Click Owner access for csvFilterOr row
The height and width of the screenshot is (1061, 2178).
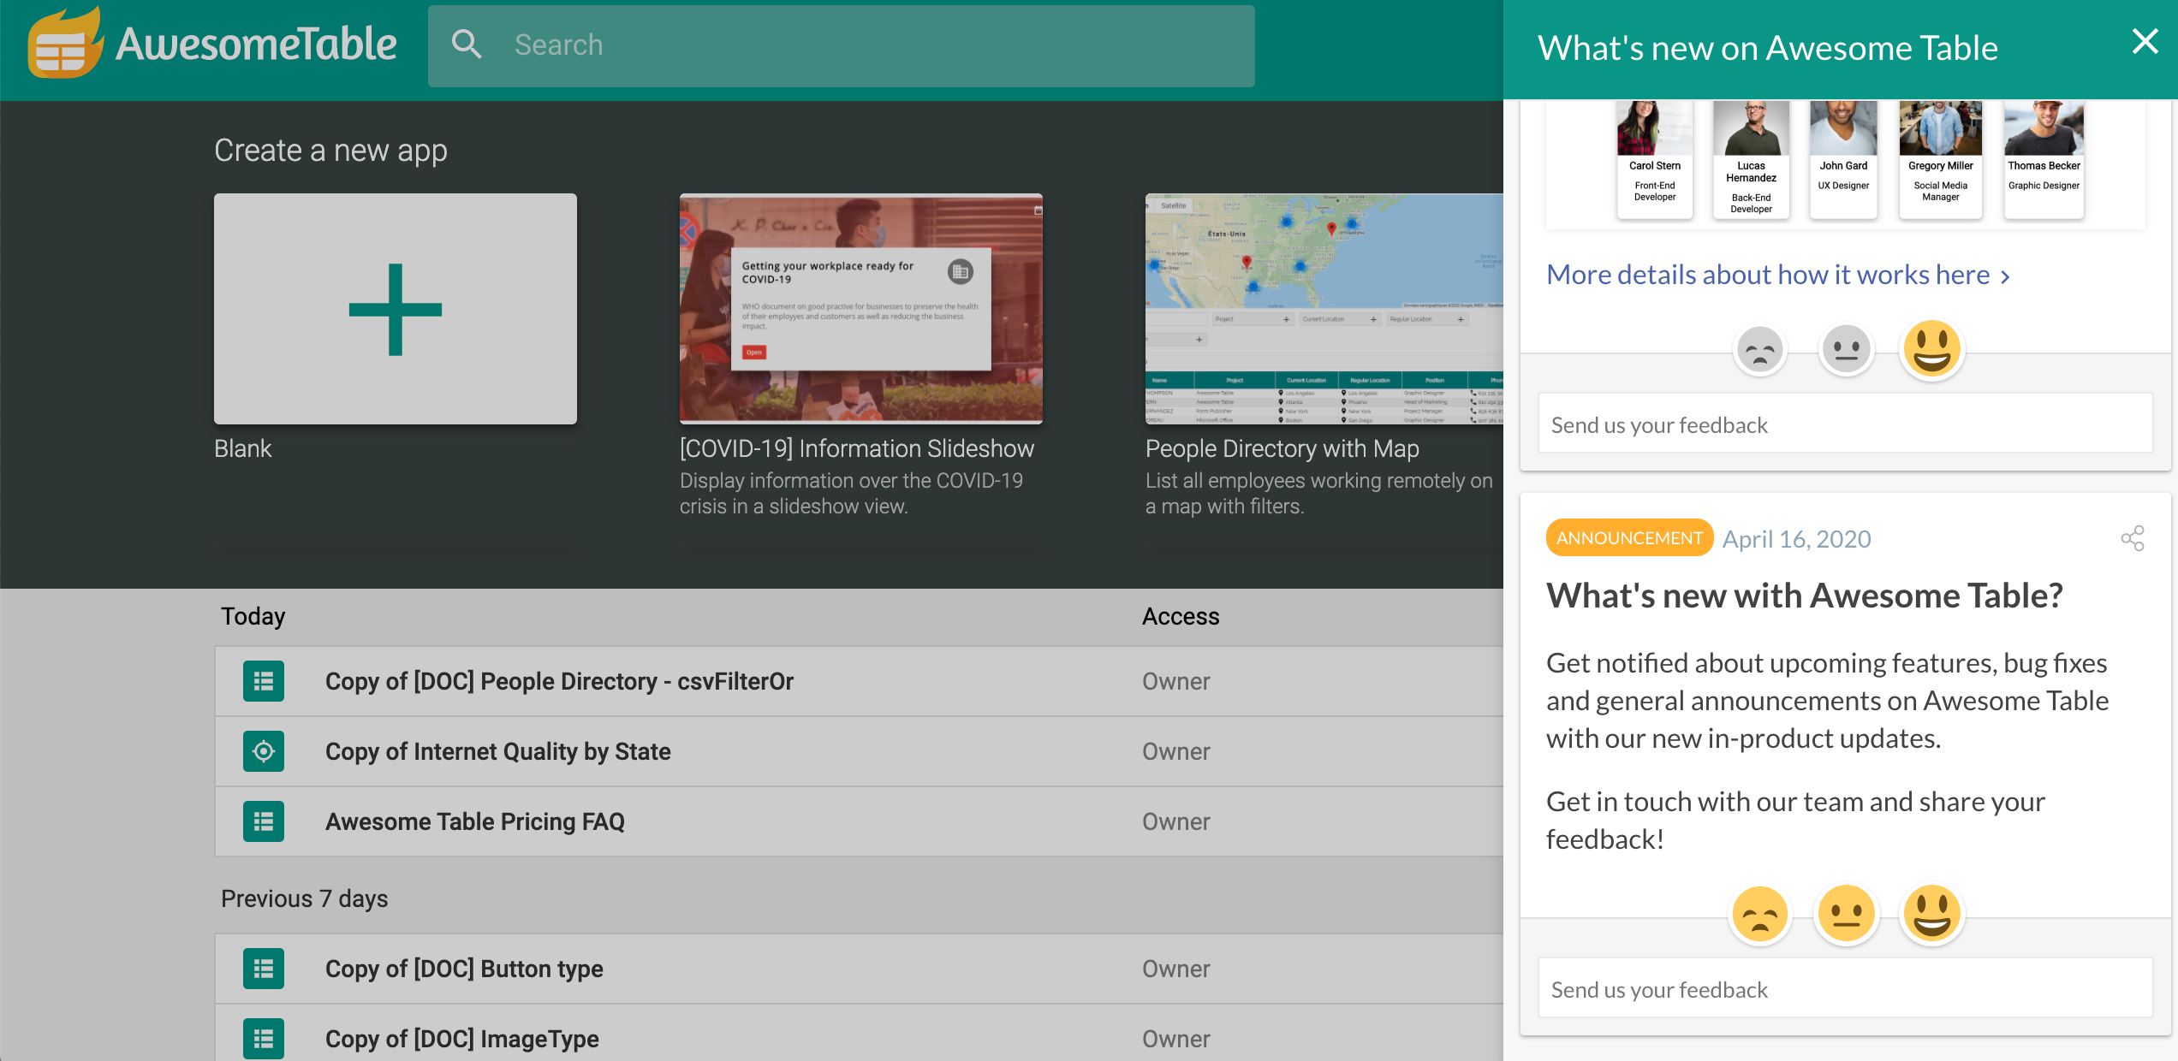click(x=1175, y=681)
